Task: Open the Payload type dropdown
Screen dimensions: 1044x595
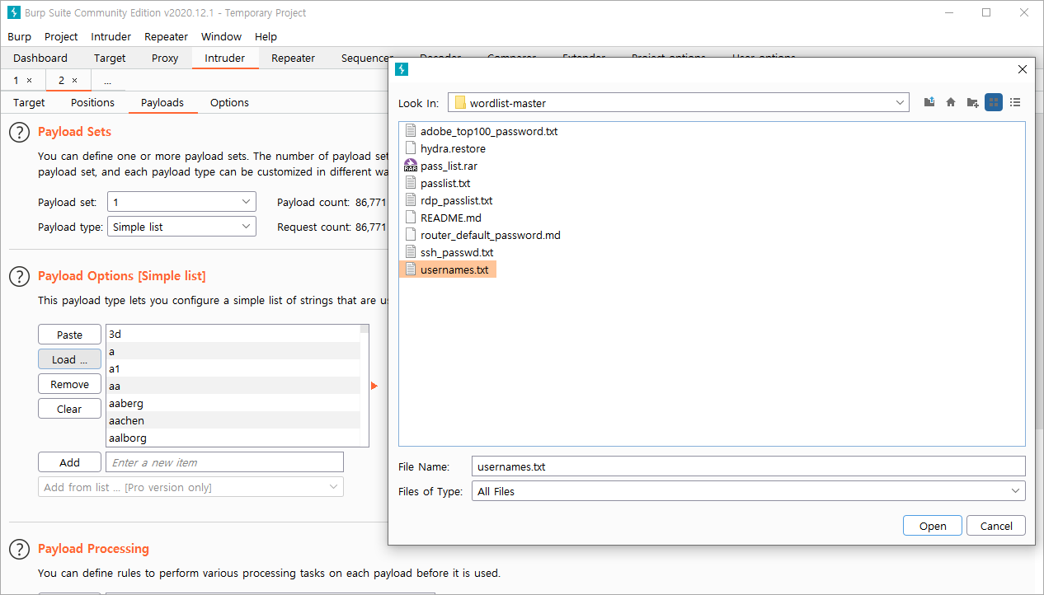Action: click(247, 227)
